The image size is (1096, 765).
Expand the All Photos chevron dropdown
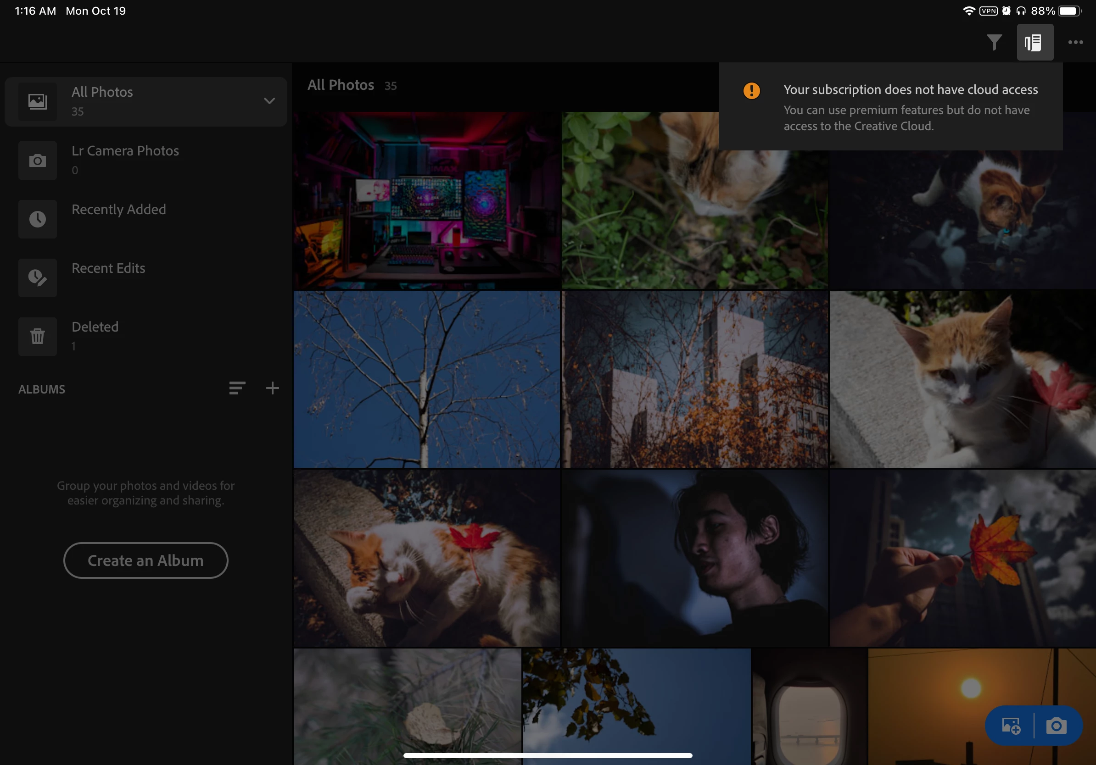pos(269,101)
